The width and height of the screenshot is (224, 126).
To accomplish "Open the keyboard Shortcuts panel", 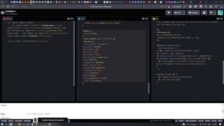I will coord(27,121).
